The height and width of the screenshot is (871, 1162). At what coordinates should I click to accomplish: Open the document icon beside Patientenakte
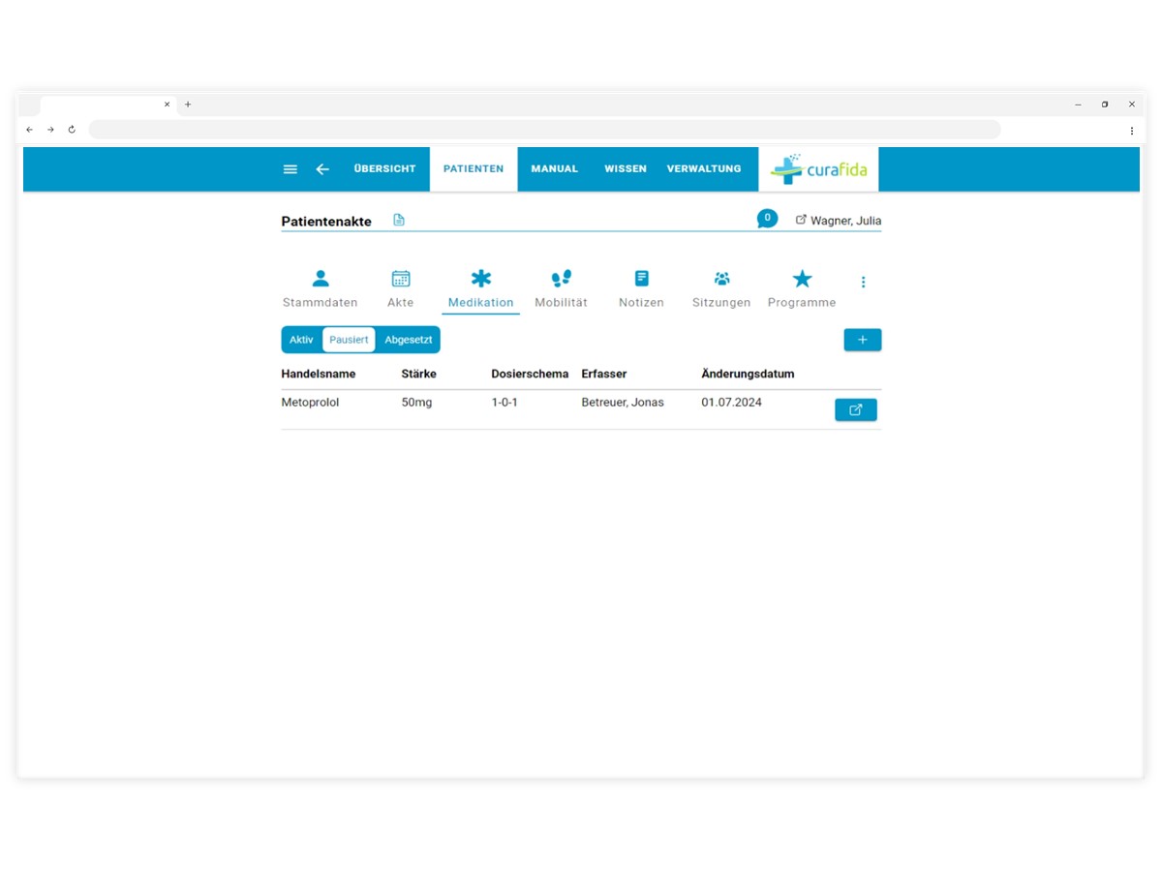click(x=399, y=221)
